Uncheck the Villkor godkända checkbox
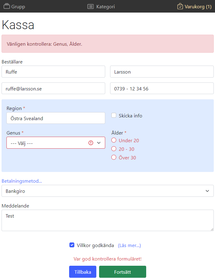The image size is (215, 278). [72, 245]
